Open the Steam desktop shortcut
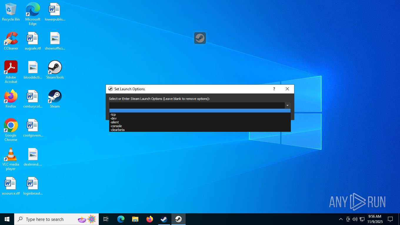Image resolution: width=400 pixels, height=225 pixels. click(x=55, y=99)
